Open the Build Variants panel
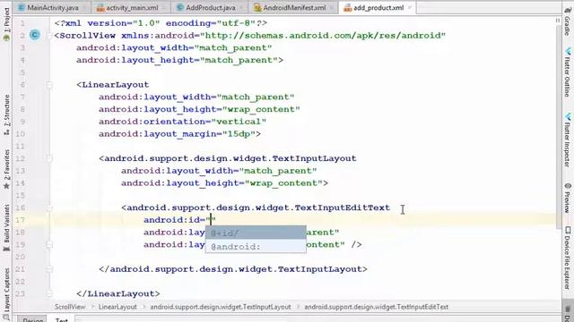 tap(6, 227)
